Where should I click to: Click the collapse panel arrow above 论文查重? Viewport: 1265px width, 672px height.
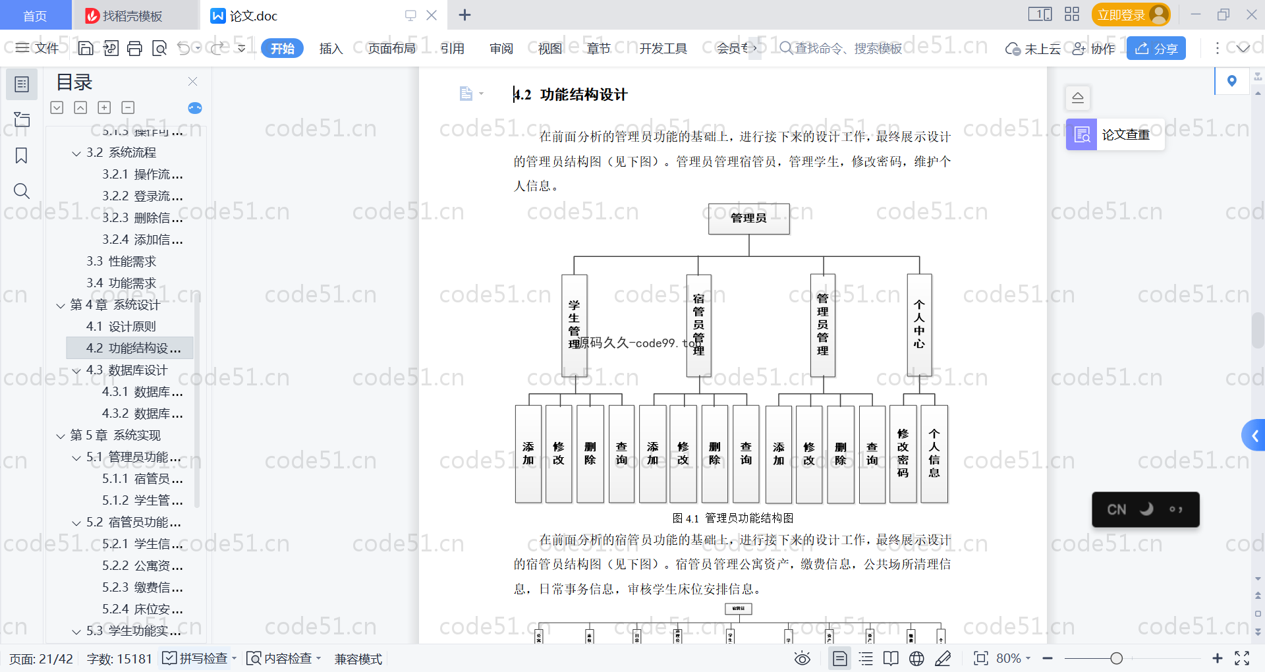(1078, 98)
